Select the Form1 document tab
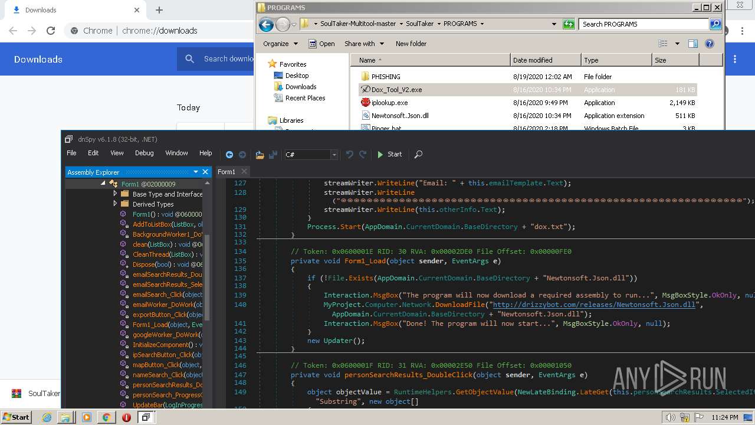This screenshot has height=425, width=755. (226, 172)
